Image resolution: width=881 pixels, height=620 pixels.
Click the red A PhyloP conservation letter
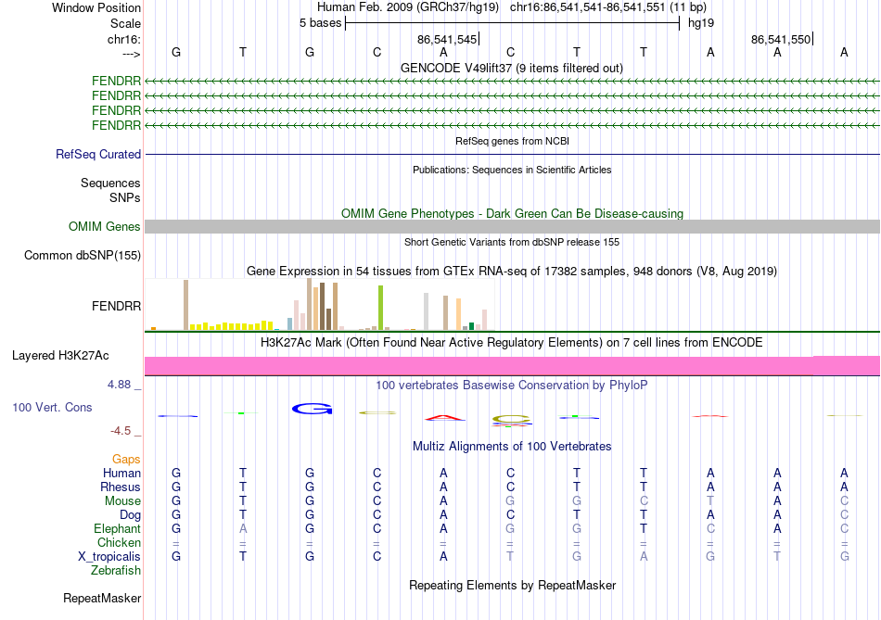pos(444,417)
